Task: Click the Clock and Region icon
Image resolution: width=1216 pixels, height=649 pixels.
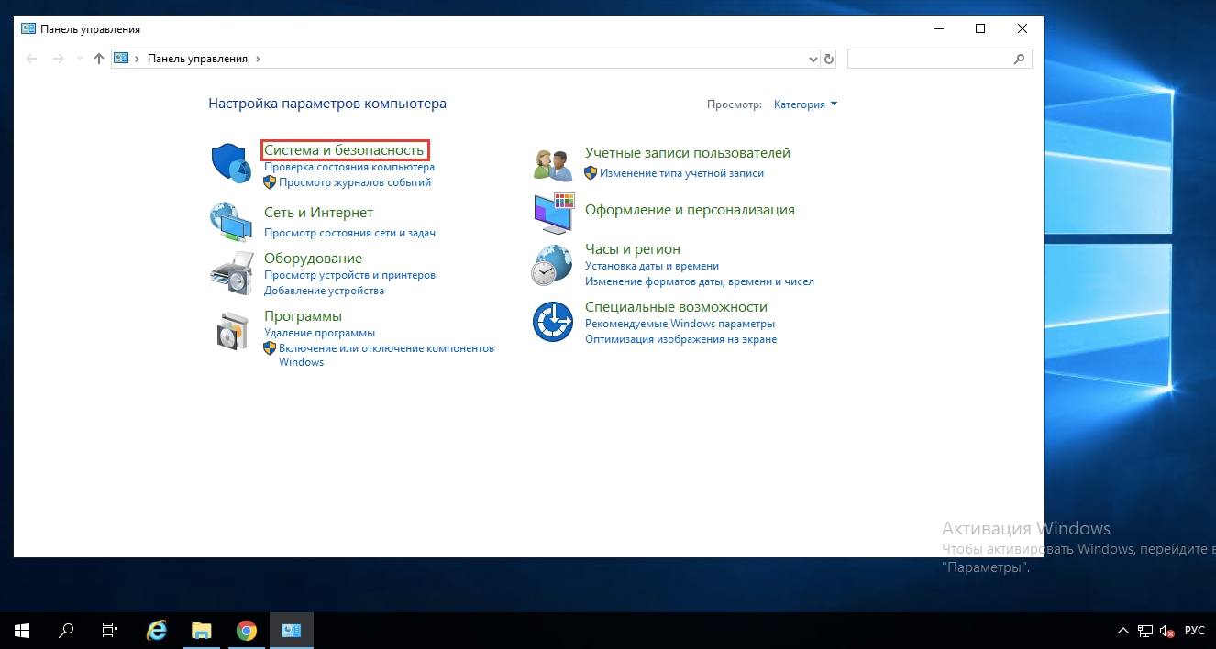Action: coord(552,266)
